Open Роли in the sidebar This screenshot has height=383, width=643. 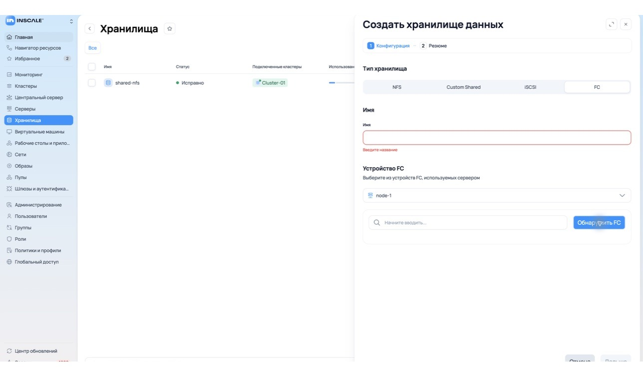coord(38,239)
